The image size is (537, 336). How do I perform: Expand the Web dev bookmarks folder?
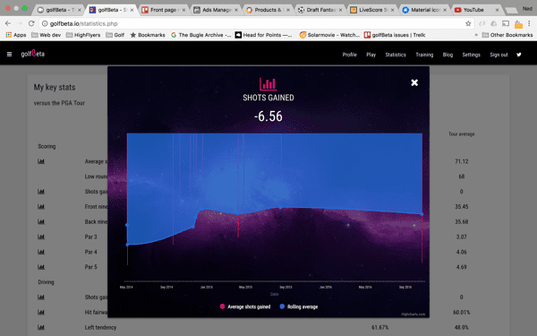pos(46,35)
